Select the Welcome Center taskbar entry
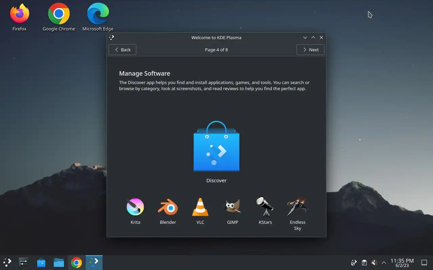This screenshot has height=270, width=433. (94, 262)
